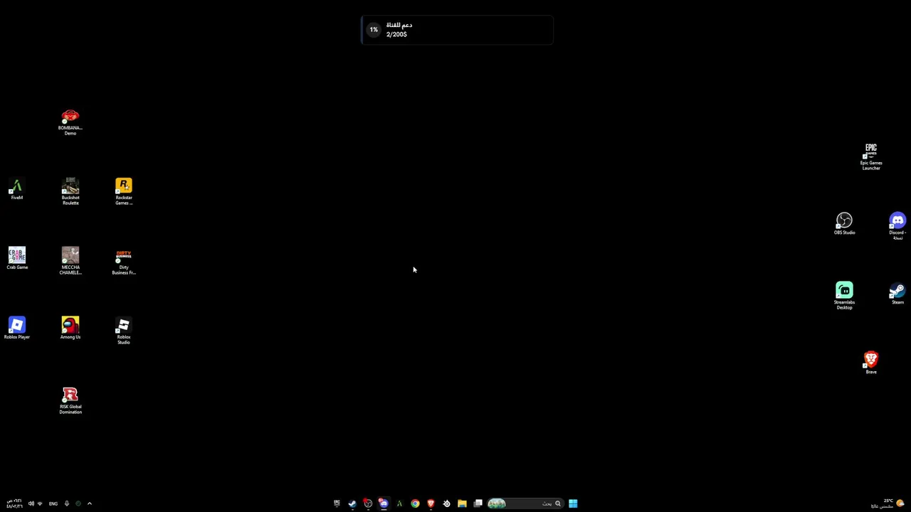Open Discord from the taskbar

point(384,503)
